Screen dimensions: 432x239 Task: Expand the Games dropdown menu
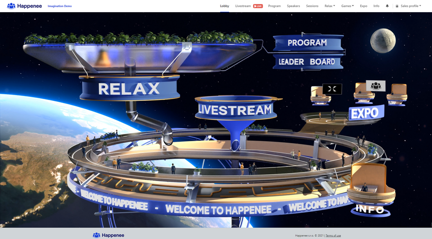[347, 6]
